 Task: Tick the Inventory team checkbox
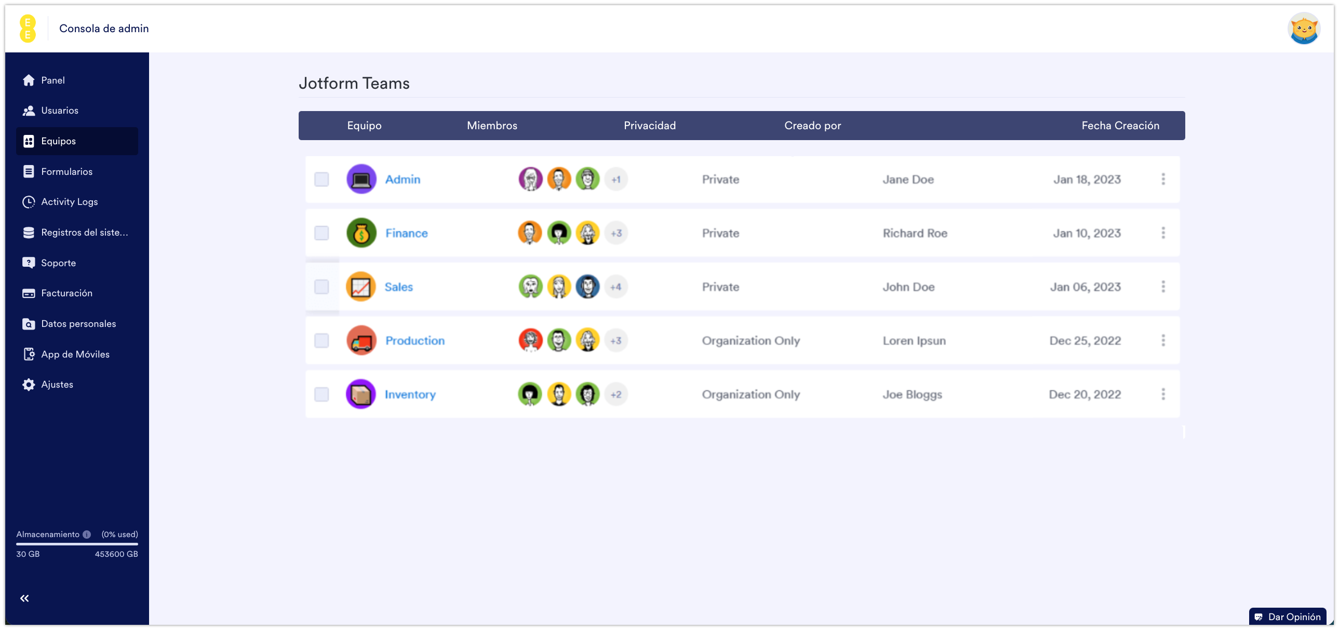[x=322, y=394]
